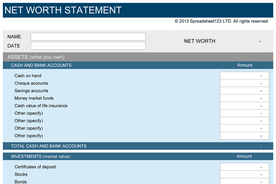Select the Cheque accounts amount cell
Image resolution: width=276 pixels, height=184 pixels.
[244, 83]
